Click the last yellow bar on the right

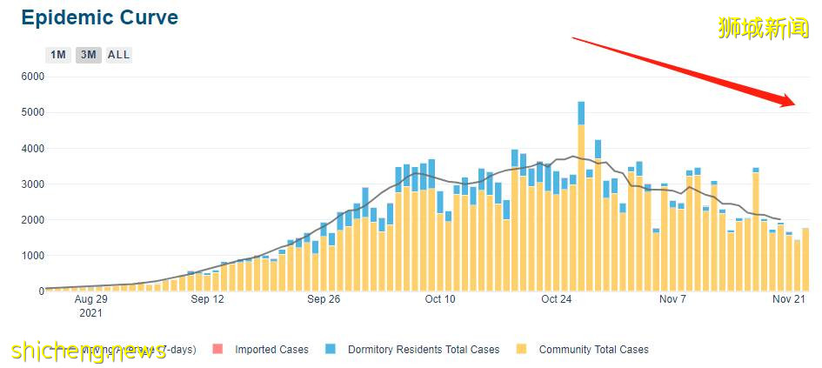pos(805,259)
